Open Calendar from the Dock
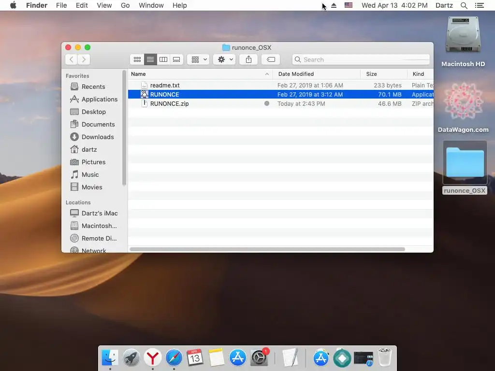495x371 pixels. click(x=195, y=358)
